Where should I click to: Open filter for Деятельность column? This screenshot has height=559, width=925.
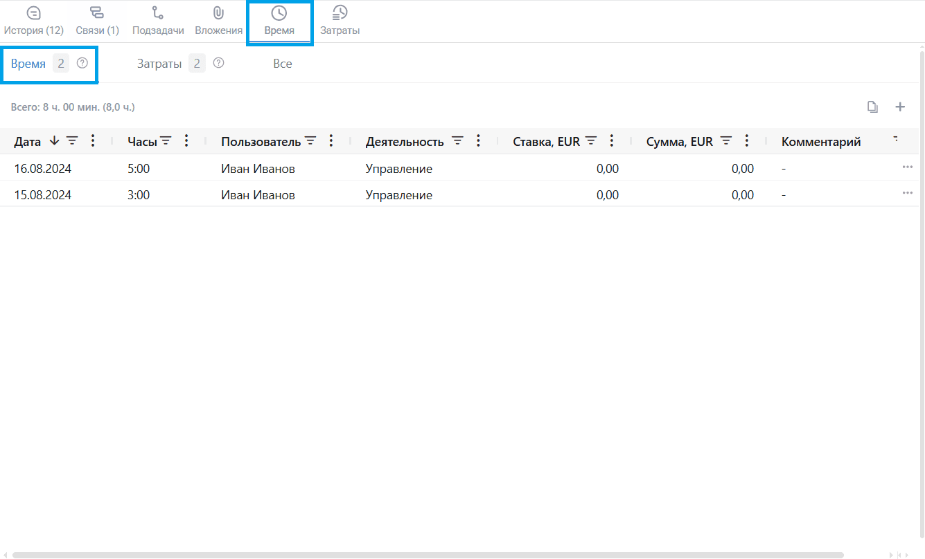[457, 141]
